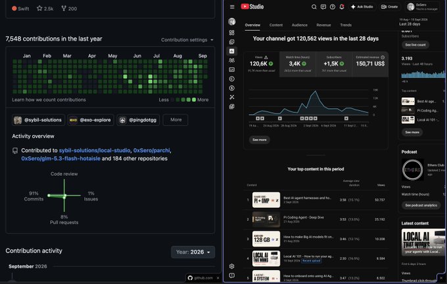The height and width of the screenshot is (284, 447).
Task: Open the Ethers Club podcast thumbnail
Action: tap(413, 170)
